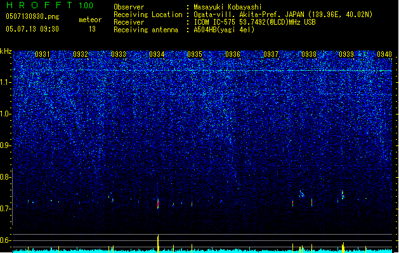The height and width of the screenshot is (253, 399).
Task: Click the 1.1 kHz axis label
Action: pos(6,82)
